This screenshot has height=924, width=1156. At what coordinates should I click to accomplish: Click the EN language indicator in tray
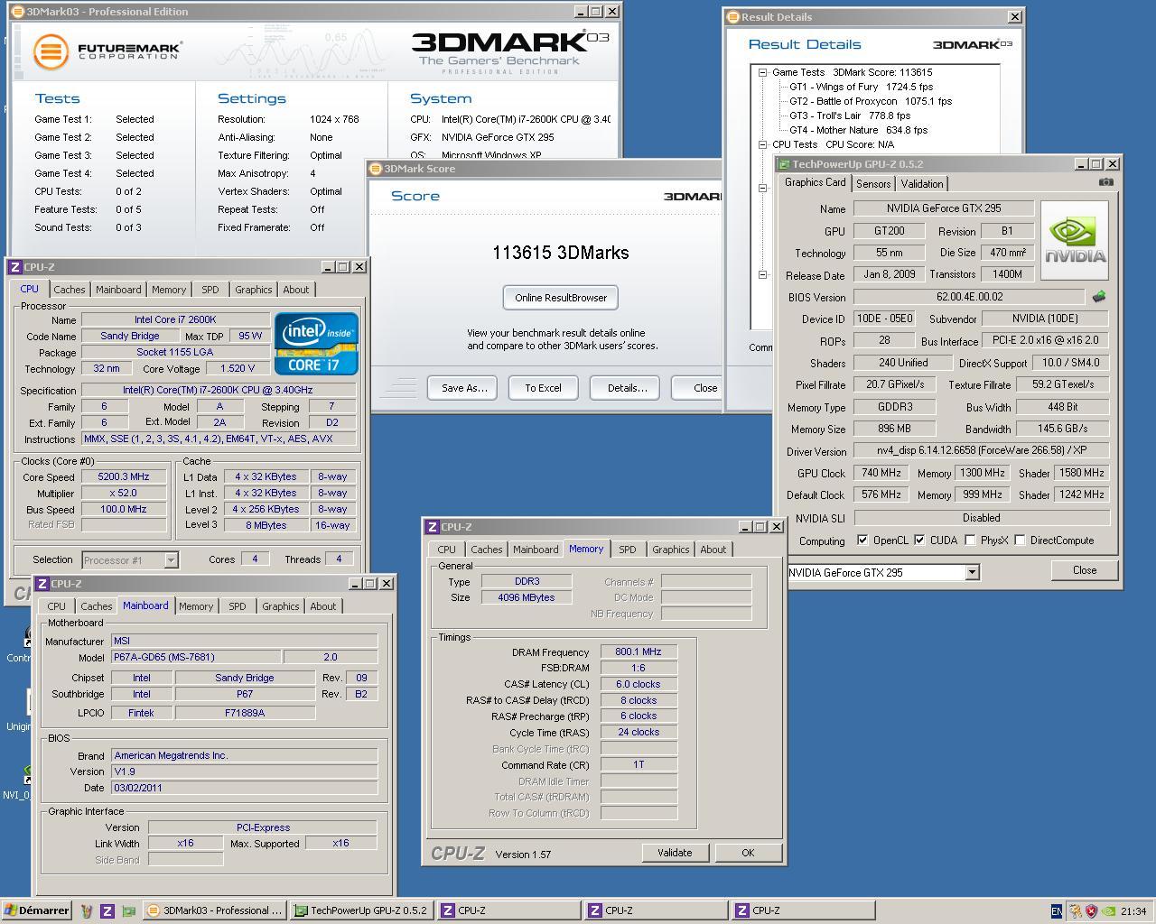[1057, 911]
